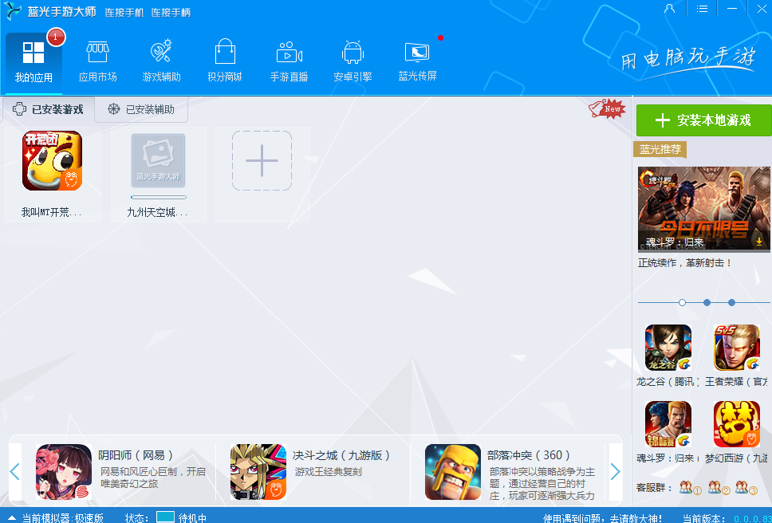Click 使用遇到问题,去请教大神! link
The width and height of the screenshot is (772, 523).
[603, 518]
